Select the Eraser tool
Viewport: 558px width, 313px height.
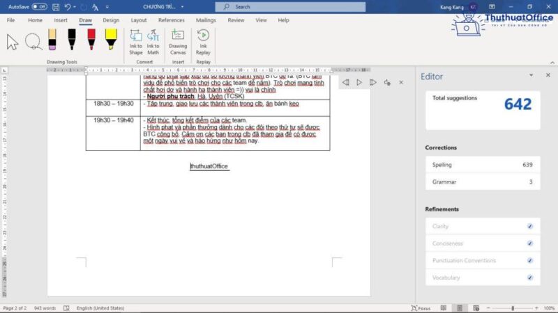coord(52,41)
